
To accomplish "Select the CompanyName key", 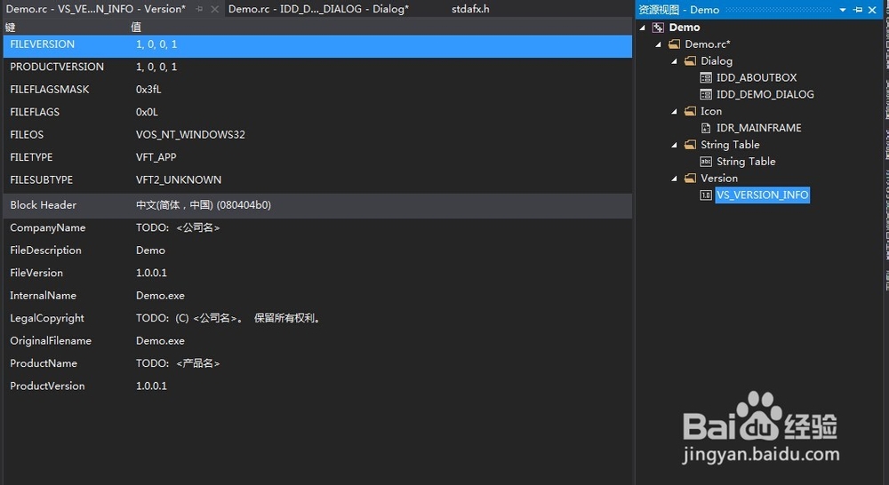I will (48, 227).
